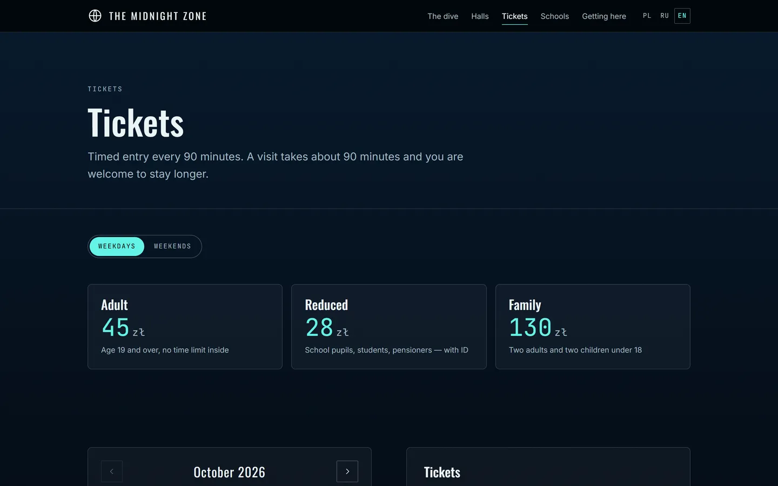Switch language to RU
The height and width of the screenshot is (486, 778).
coord(665,16)
